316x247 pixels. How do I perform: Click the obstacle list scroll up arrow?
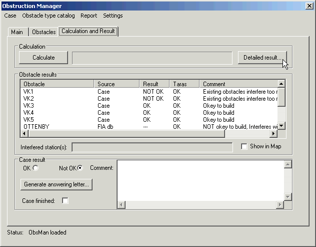tap(281, 84)
